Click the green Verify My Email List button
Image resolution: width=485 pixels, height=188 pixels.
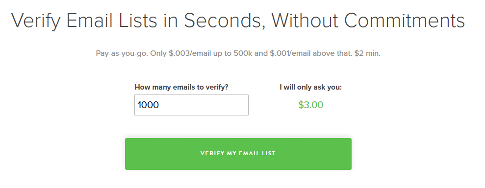[238, 154]
